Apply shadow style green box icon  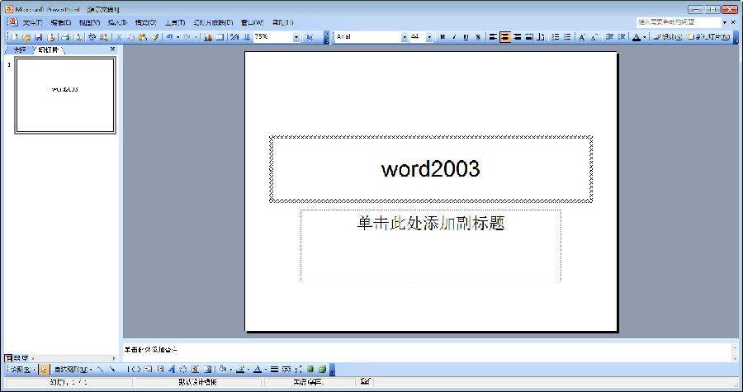(x=310, y=369)
